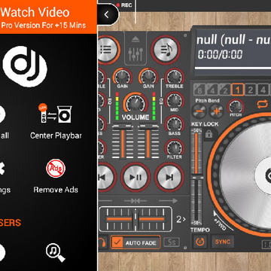This screenshot has height=271, width=271.
Task: Click the SYNC button
Action: pyautogui.click(x=223, y=242)
